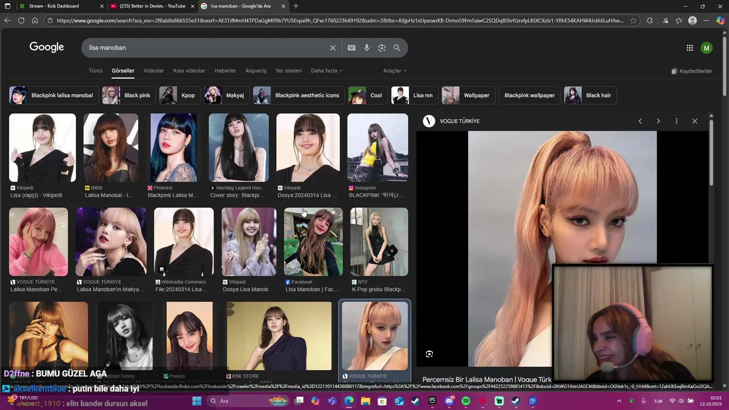Image resolution: width=729 pixels, height=410 pixels.
Task: Go back in browser history
Action: pos(7,20)
